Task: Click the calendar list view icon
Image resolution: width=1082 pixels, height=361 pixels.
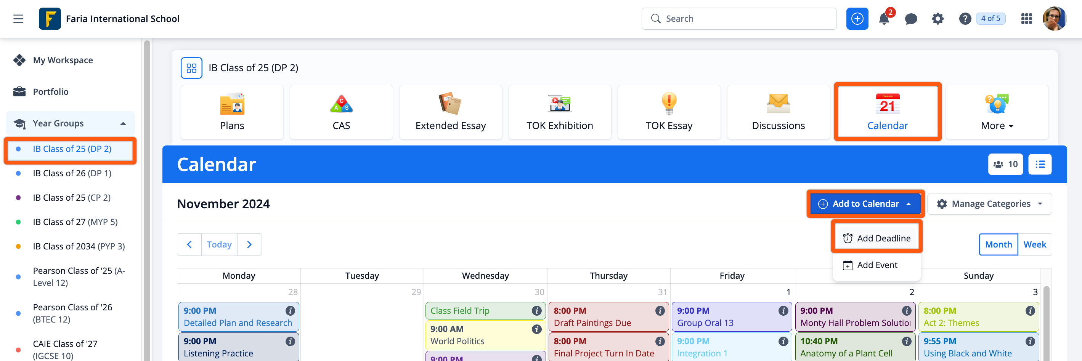Action: (1040, 164)
